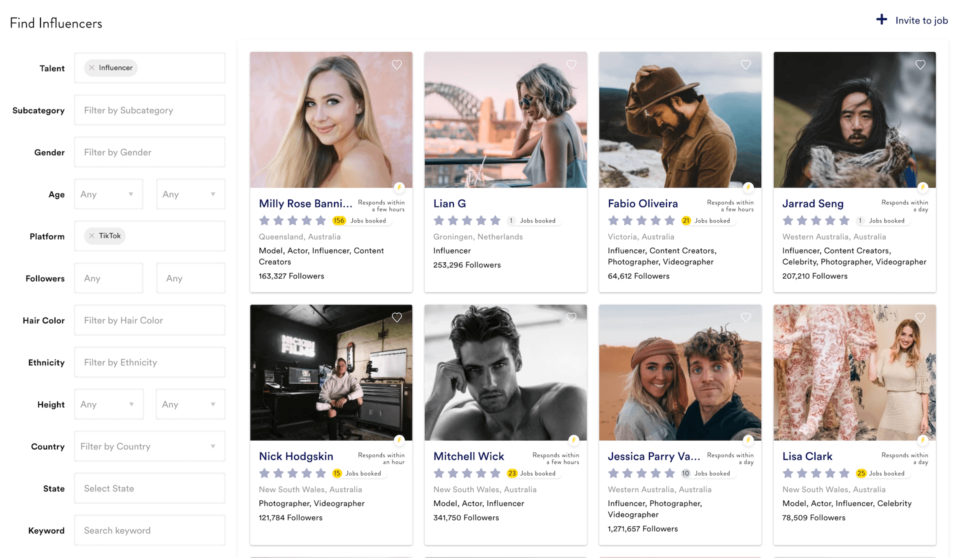Remove the Influencer talent filter tag
Viewport: 960px width, 558px height.
click(x=91, y=67)
